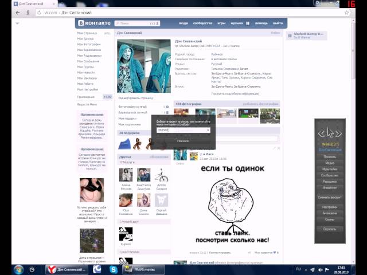Pause the track in the right mini player
This screenshot has height=275, width=367.
290,36
